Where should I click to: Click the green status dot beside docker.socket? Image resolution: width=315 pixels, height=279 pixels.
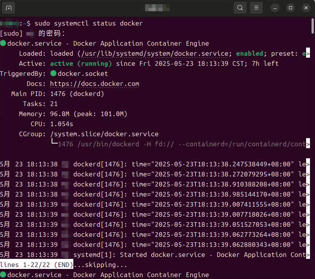coord(53,74)
